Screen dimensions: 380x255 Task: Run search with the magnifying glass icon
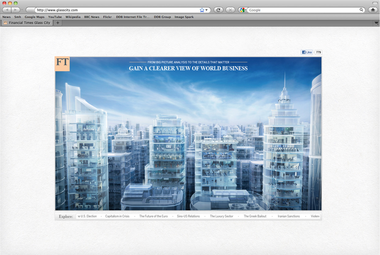coord(361,10)
